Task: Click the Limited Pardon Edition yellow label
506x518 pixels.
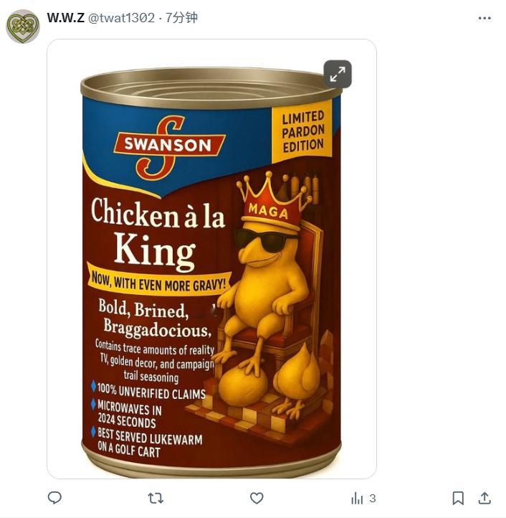Action: pyautogui.click(x=302, y=131)
